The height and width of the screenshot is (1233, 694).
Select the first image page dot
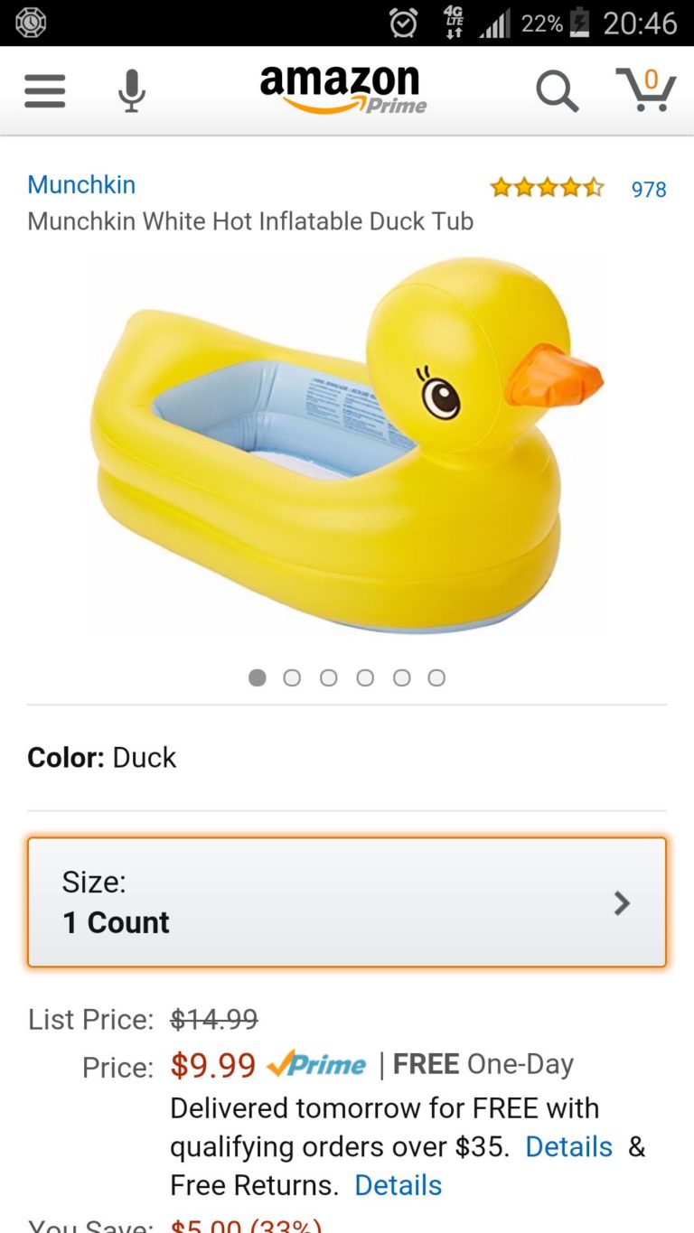pos(258,677)
